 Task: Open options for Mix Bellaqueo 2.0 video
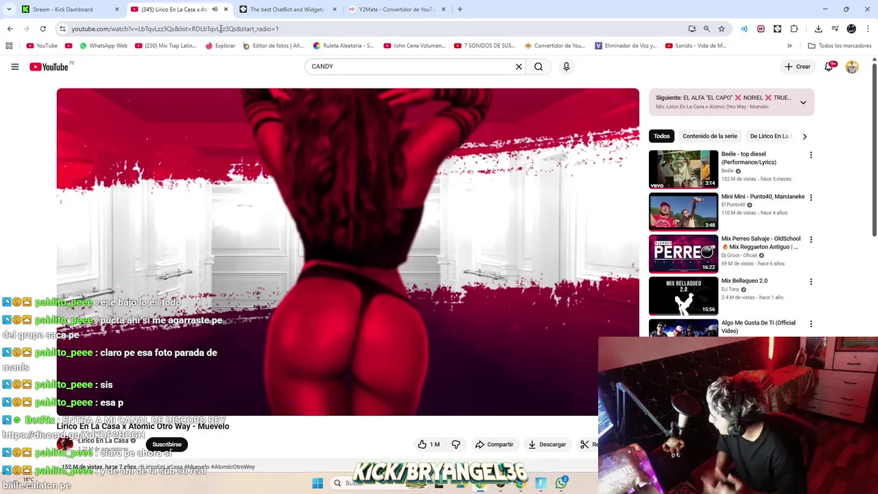(x=811, y=282)
